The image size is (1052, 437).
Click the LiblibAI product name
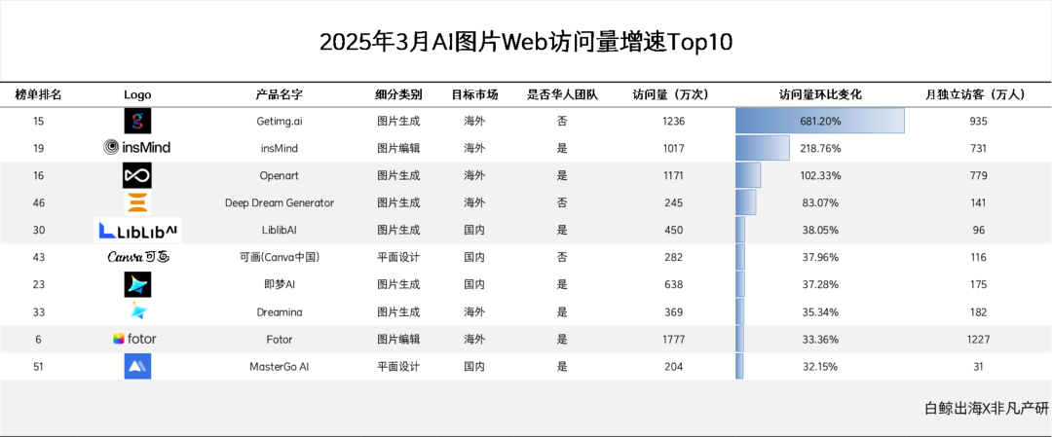click(280, 230)
